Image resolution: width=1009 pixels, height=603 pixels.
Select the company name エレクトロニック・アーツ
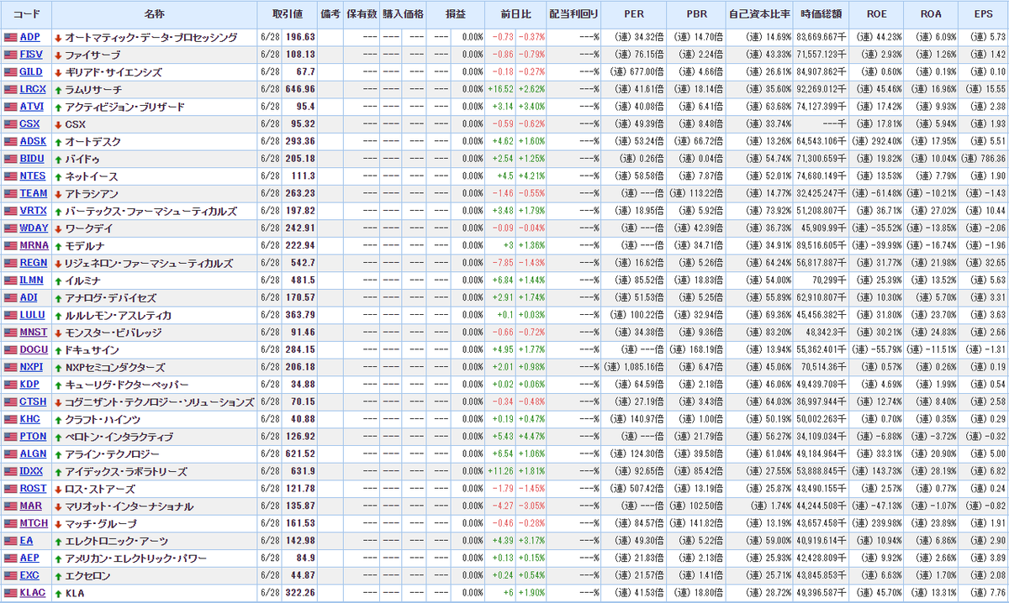tap(116, 541)
